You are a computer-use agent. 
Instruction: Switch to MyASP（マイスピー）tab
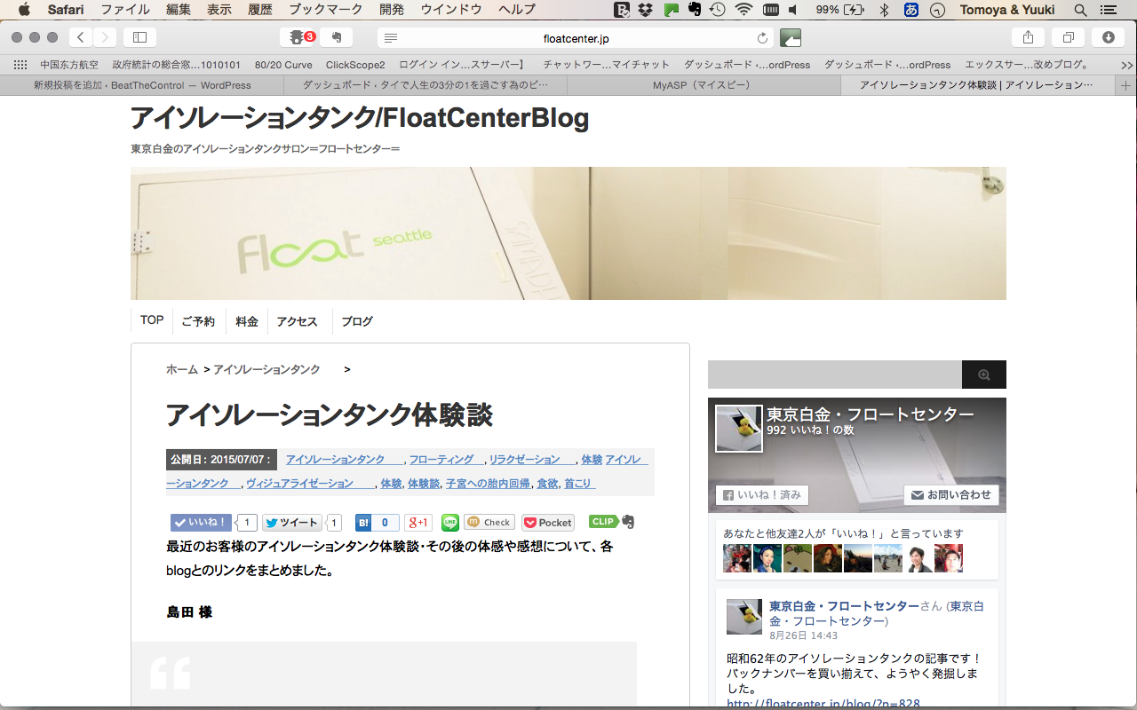702,85
